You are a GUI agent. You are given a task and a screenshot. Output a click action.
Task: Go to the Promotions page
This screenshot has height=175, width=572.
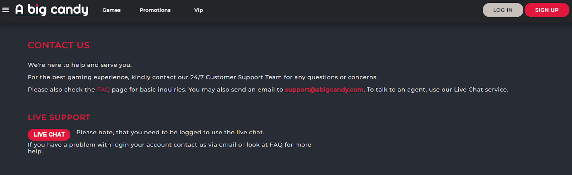pos(155,10)
